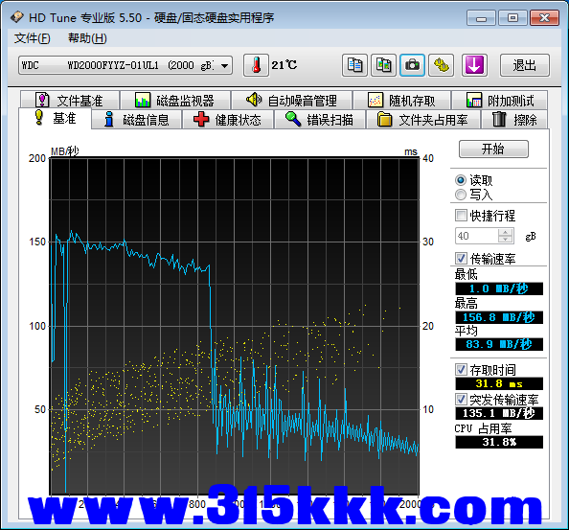Open options with the wrench icon
This screenshot has width=569, height=530.
tap(442, 65)
